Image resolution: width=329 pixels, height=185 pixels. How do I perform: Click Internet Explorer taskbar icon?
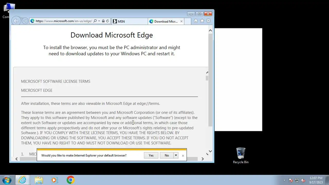(23, 180)
